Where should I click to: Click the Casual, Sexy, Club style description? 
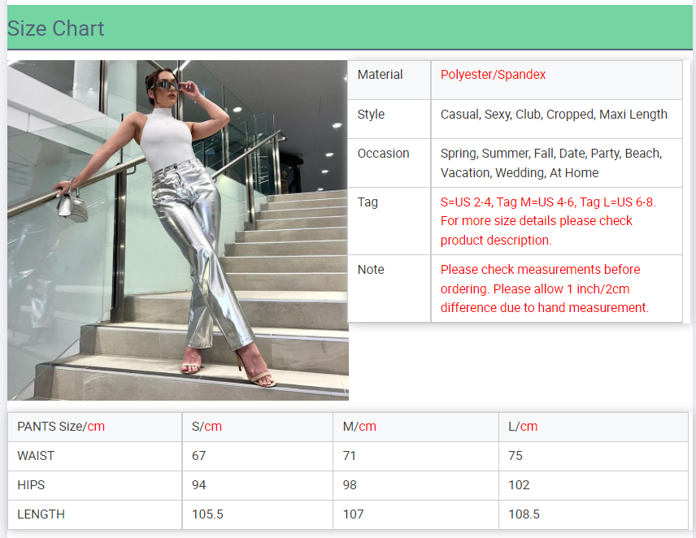554,115
